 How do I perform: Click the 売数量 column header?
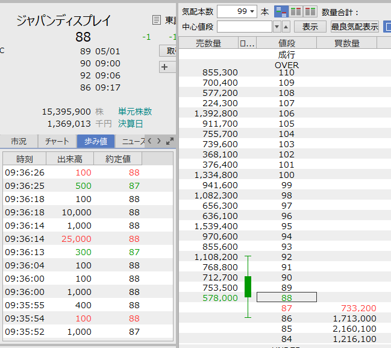(x=208, y=43)
